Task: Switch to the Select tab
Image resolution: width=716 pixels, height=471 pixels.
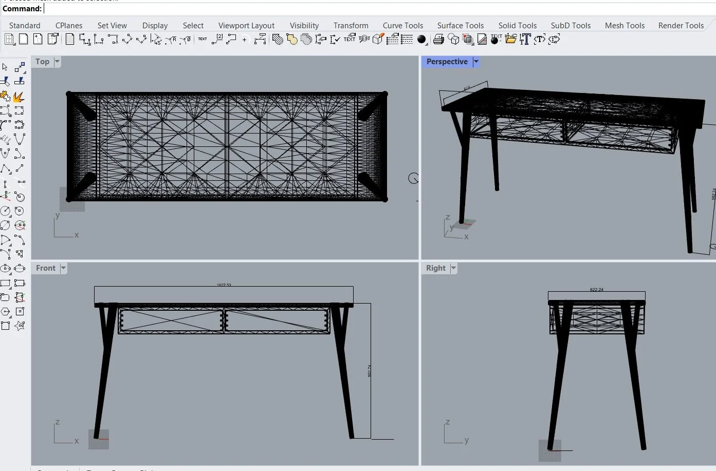Action: point(193,25)
